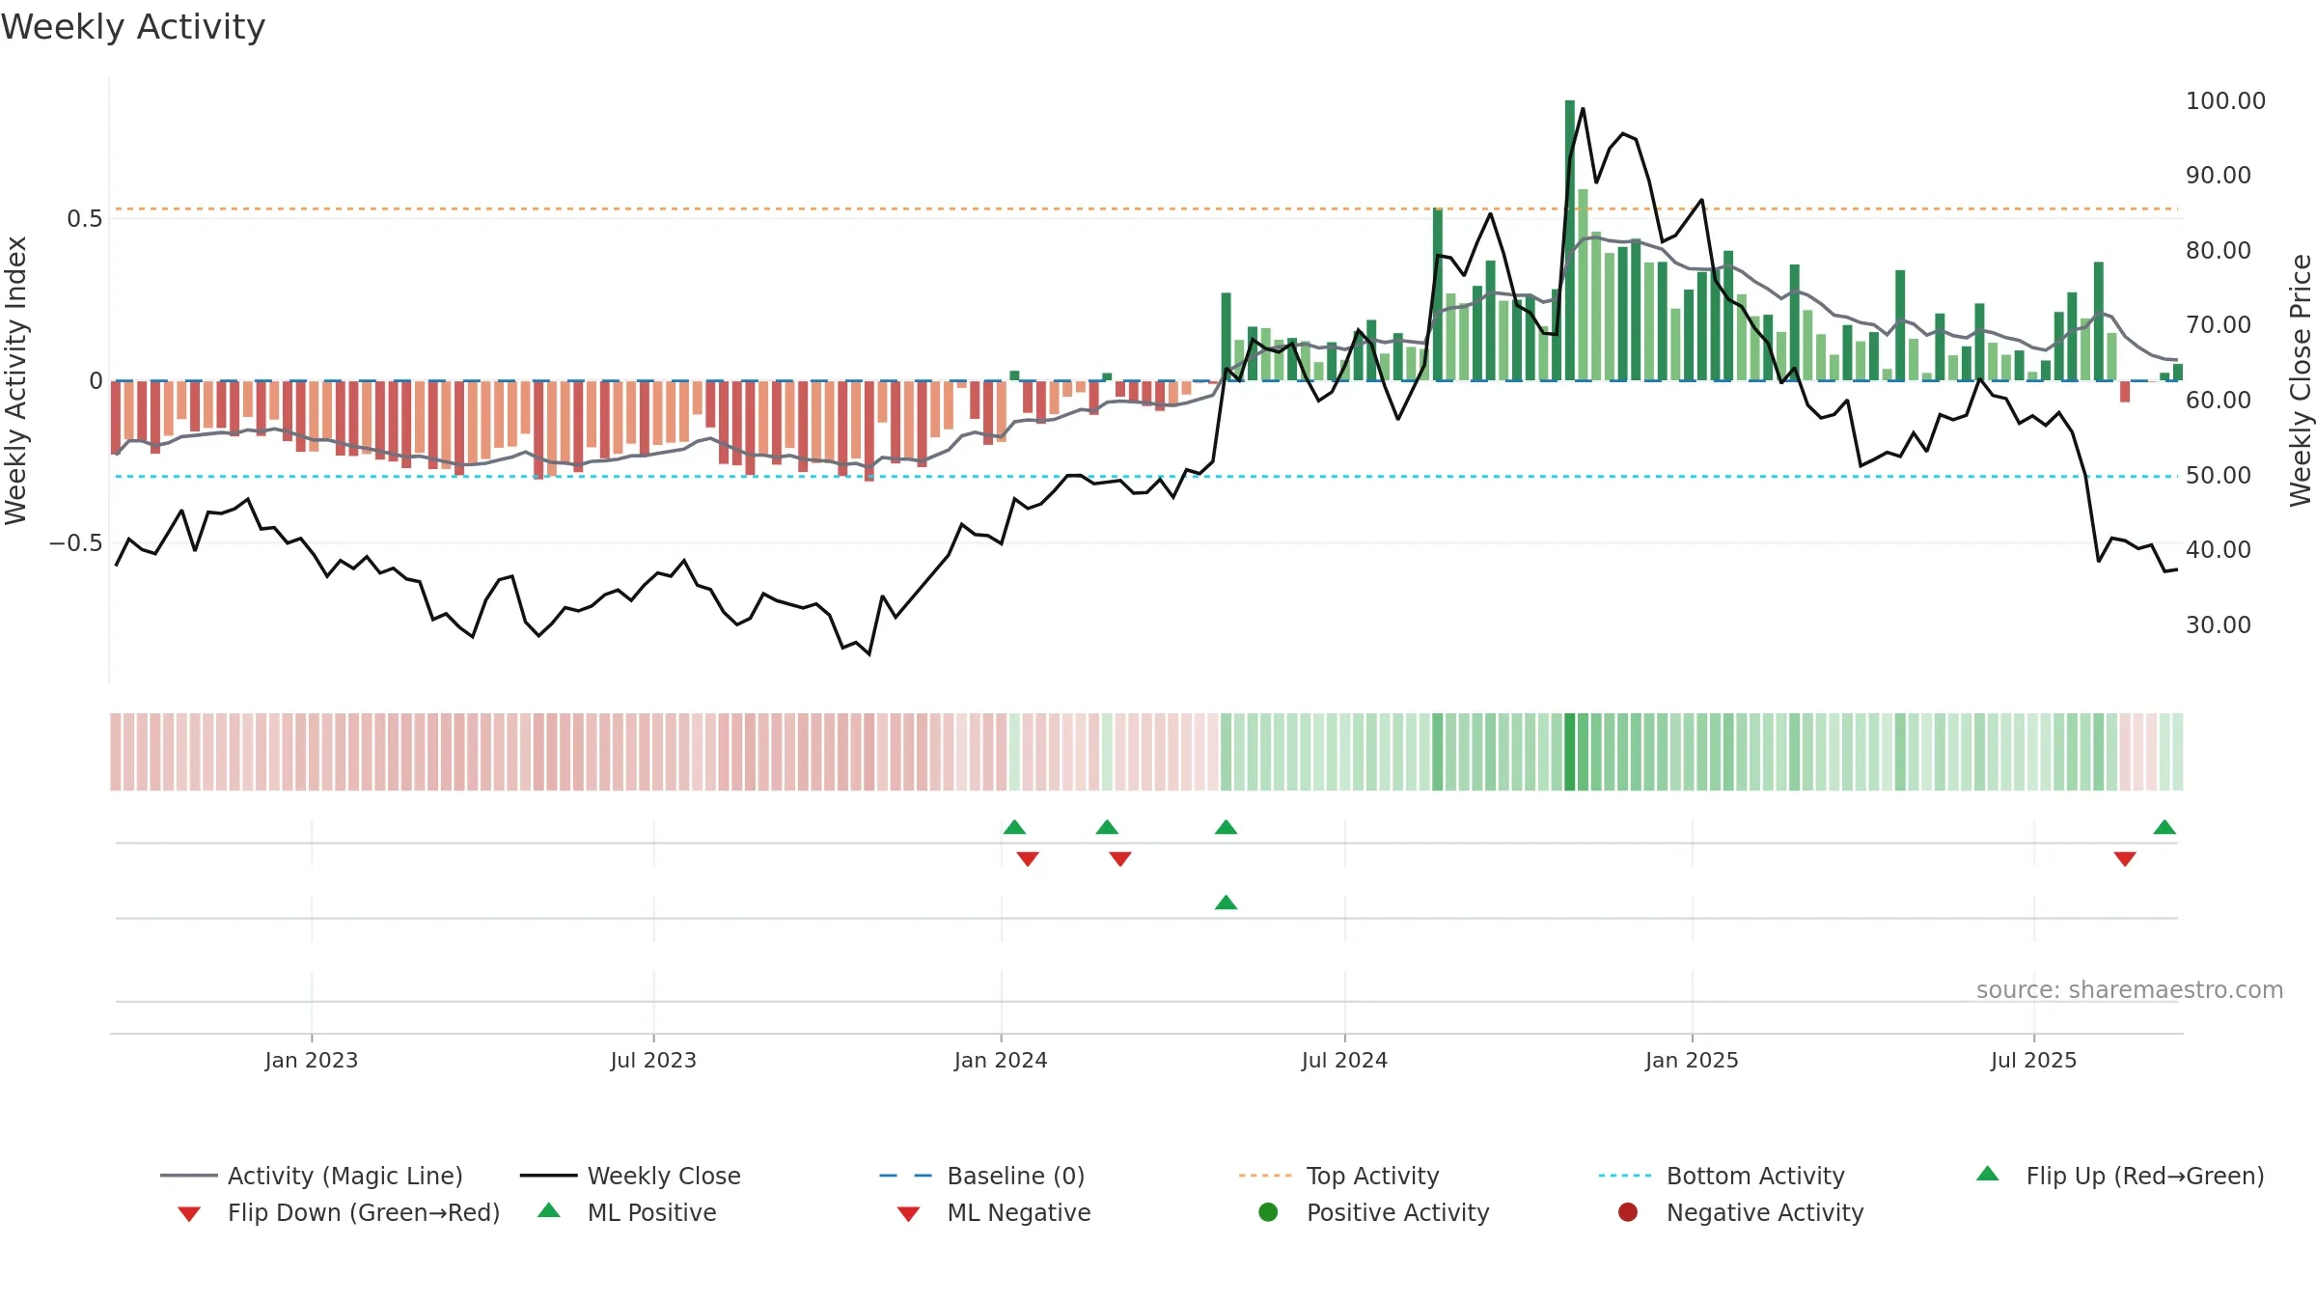
Task: Click the Jan 2023 x-axis label
Action: click(312, 1060)
